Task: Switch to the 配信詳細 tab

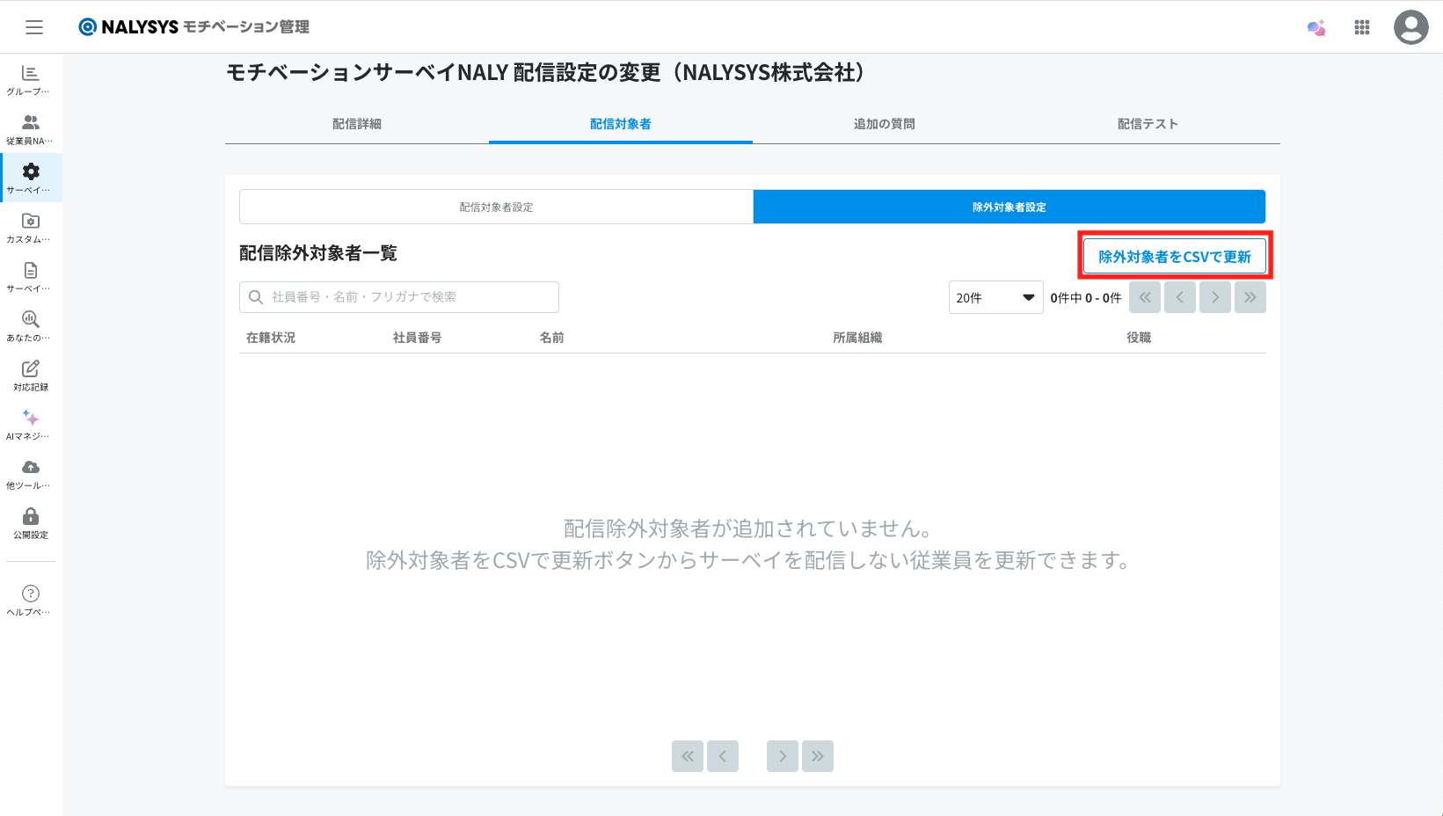Action: point(357,124)
